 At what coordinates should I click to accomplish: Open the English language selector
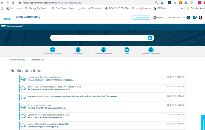pos(160,18)
